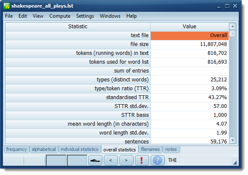Maximize the shakespeare_all_plays.lst window
This screenshot has height=175, width=248.
[227, 6]
